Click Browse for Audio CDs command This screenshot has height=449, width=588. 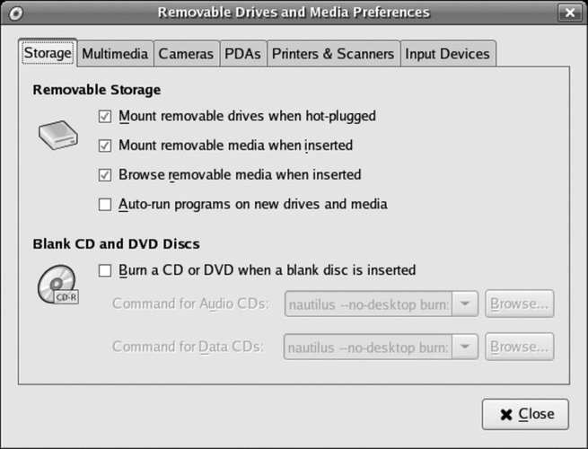click(520, 304)
